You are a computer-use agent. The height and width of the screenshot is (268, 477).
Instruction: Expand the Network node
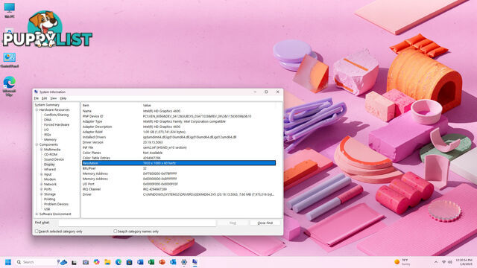[42, 184]
